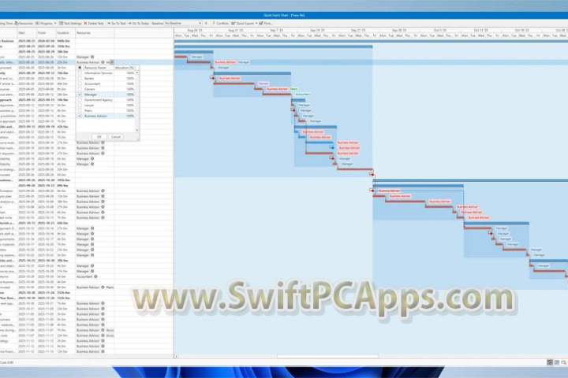Click the green plus add-baseline icon
568x378 pixels.
tap(206, 23)
